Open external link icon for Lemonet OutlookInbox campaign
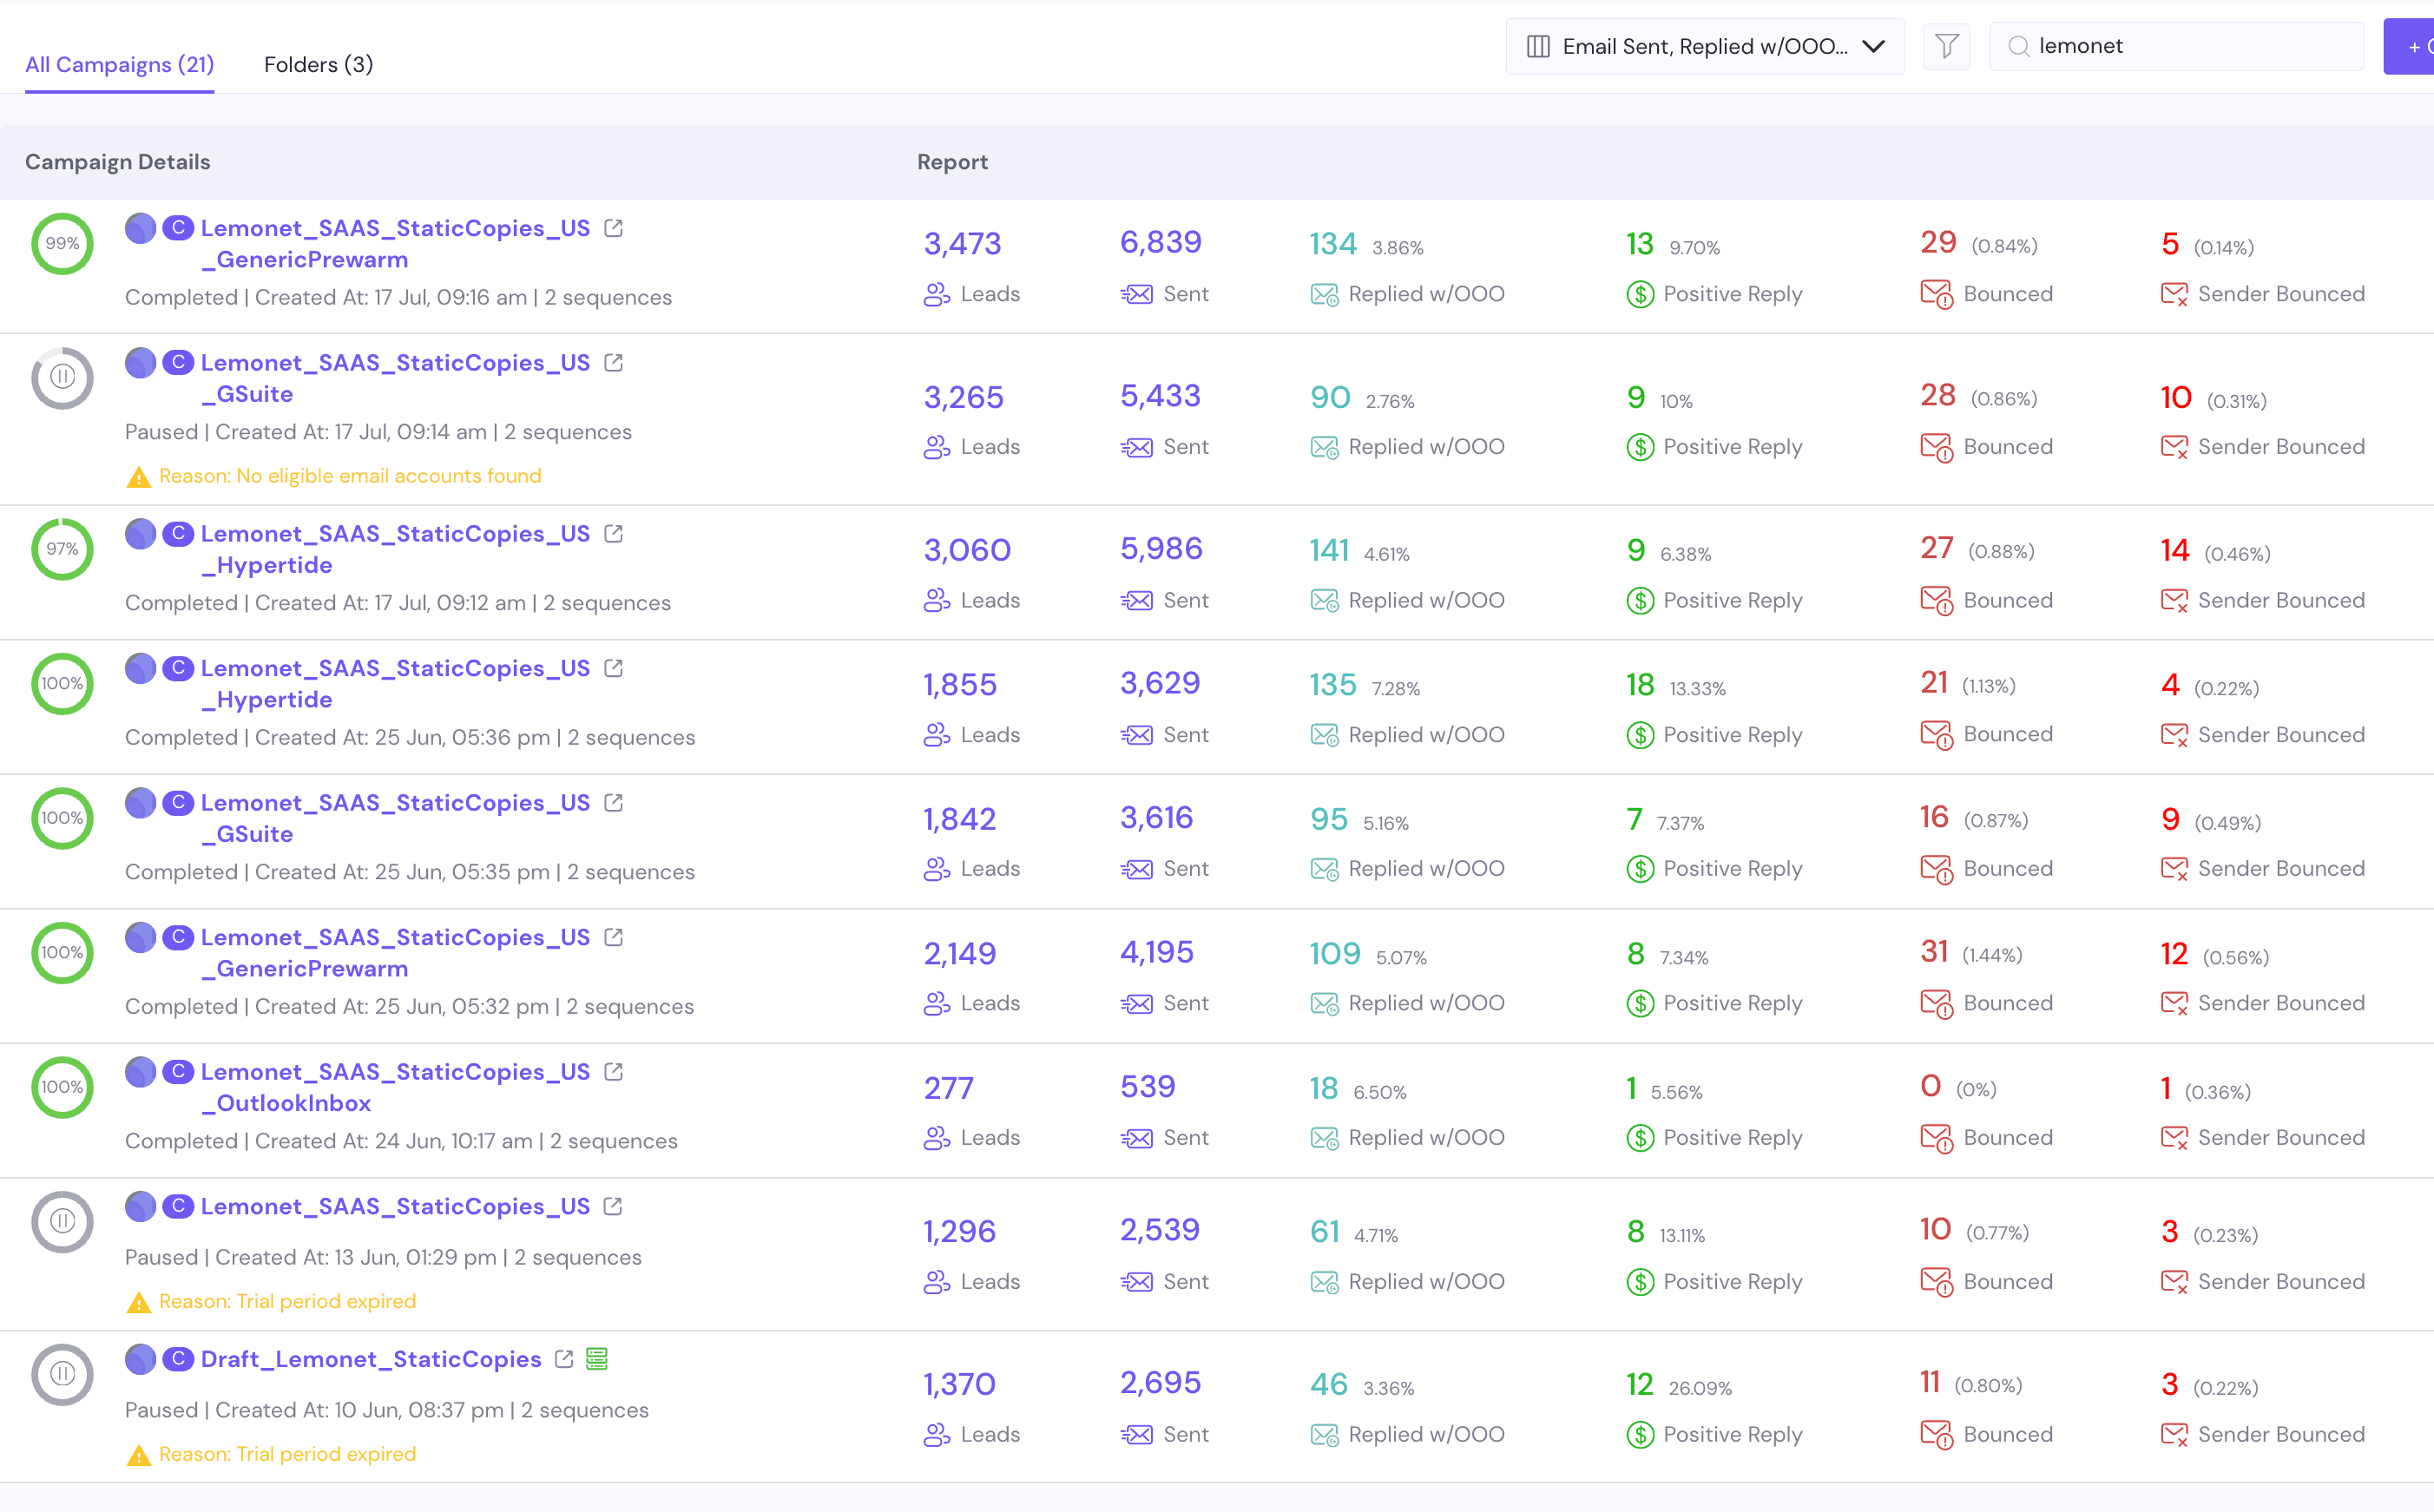Viewport: 2434px width, 1512px height. pyautogui.click(x=614, y=1072)
